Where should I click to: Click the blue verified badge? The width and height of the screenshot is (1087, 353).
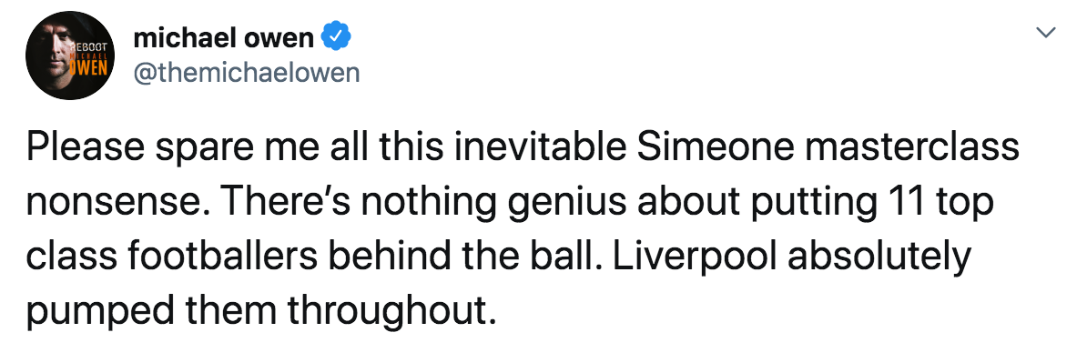click(337, 36)
